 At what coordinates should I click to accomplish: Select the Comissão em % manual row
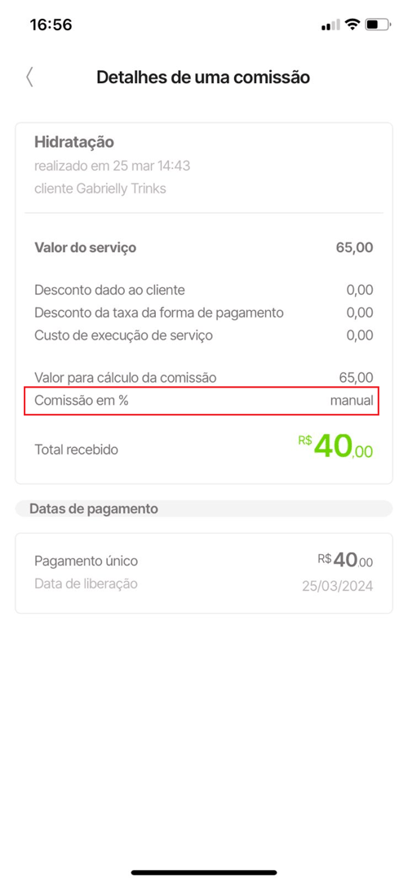[202, 401]
